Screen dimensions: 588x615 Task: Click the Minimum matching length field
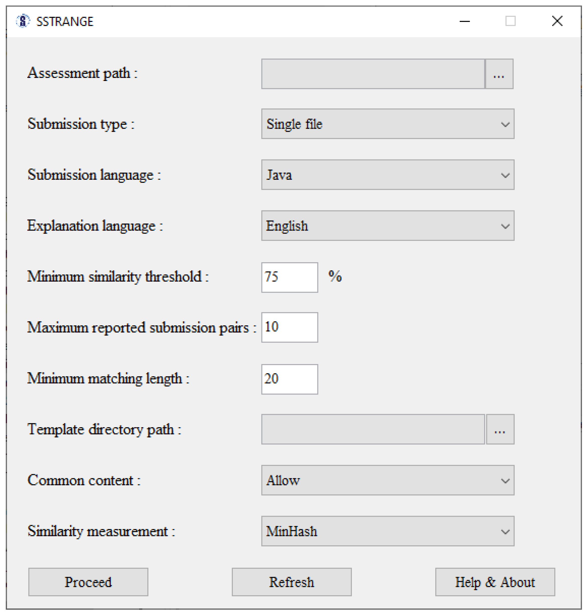tap(289, 379)
